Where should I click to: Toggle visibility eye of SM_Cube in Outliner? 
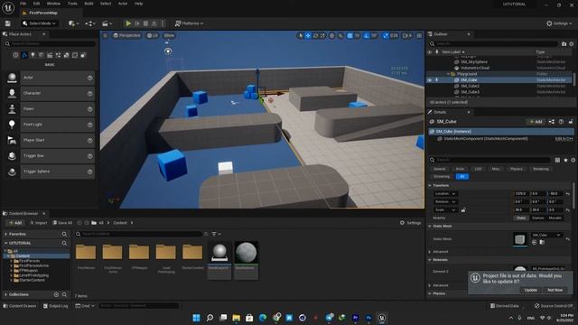click(x=430, y=80)
